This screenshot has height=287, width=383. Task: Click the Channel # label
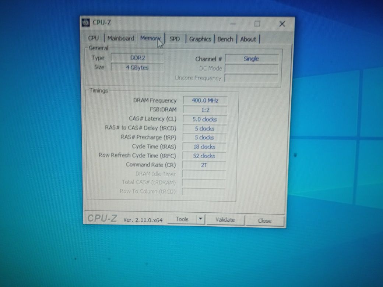(208, 59)
